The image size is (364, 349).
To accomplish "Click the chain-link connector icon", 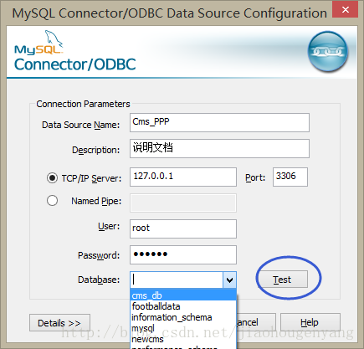I will 328,52.
